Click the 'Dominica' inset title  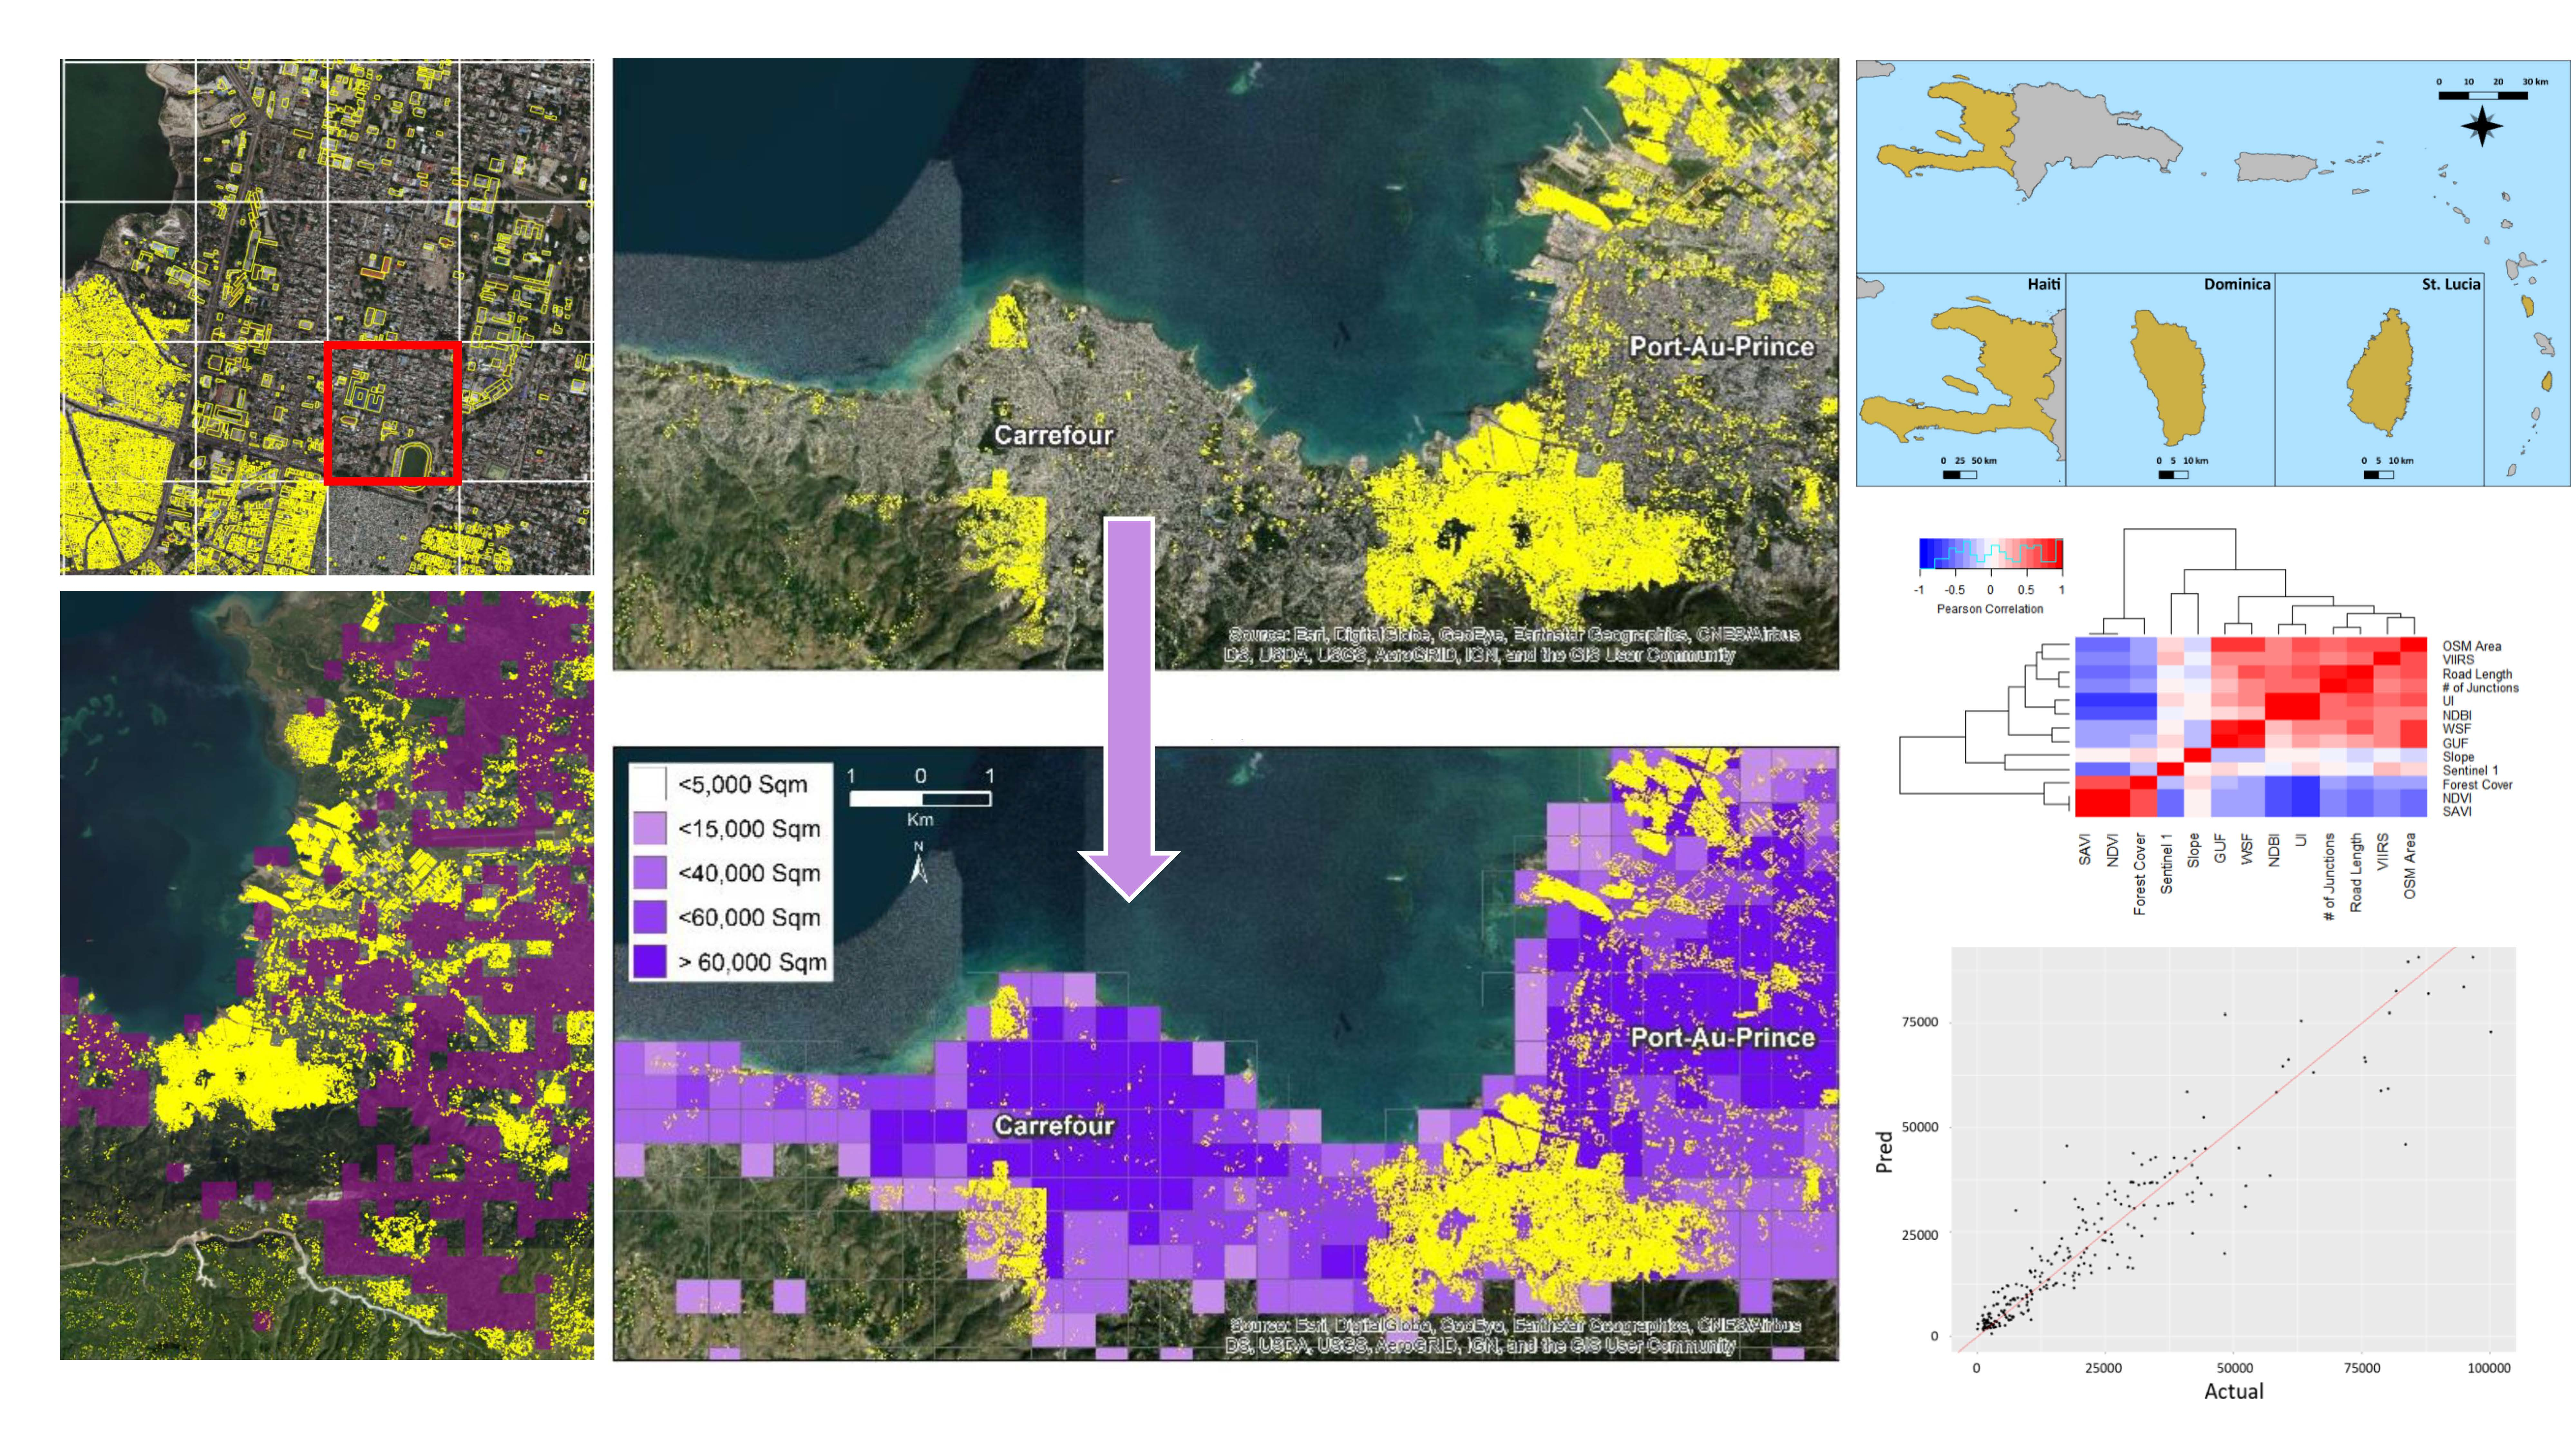coord(2237,284)
